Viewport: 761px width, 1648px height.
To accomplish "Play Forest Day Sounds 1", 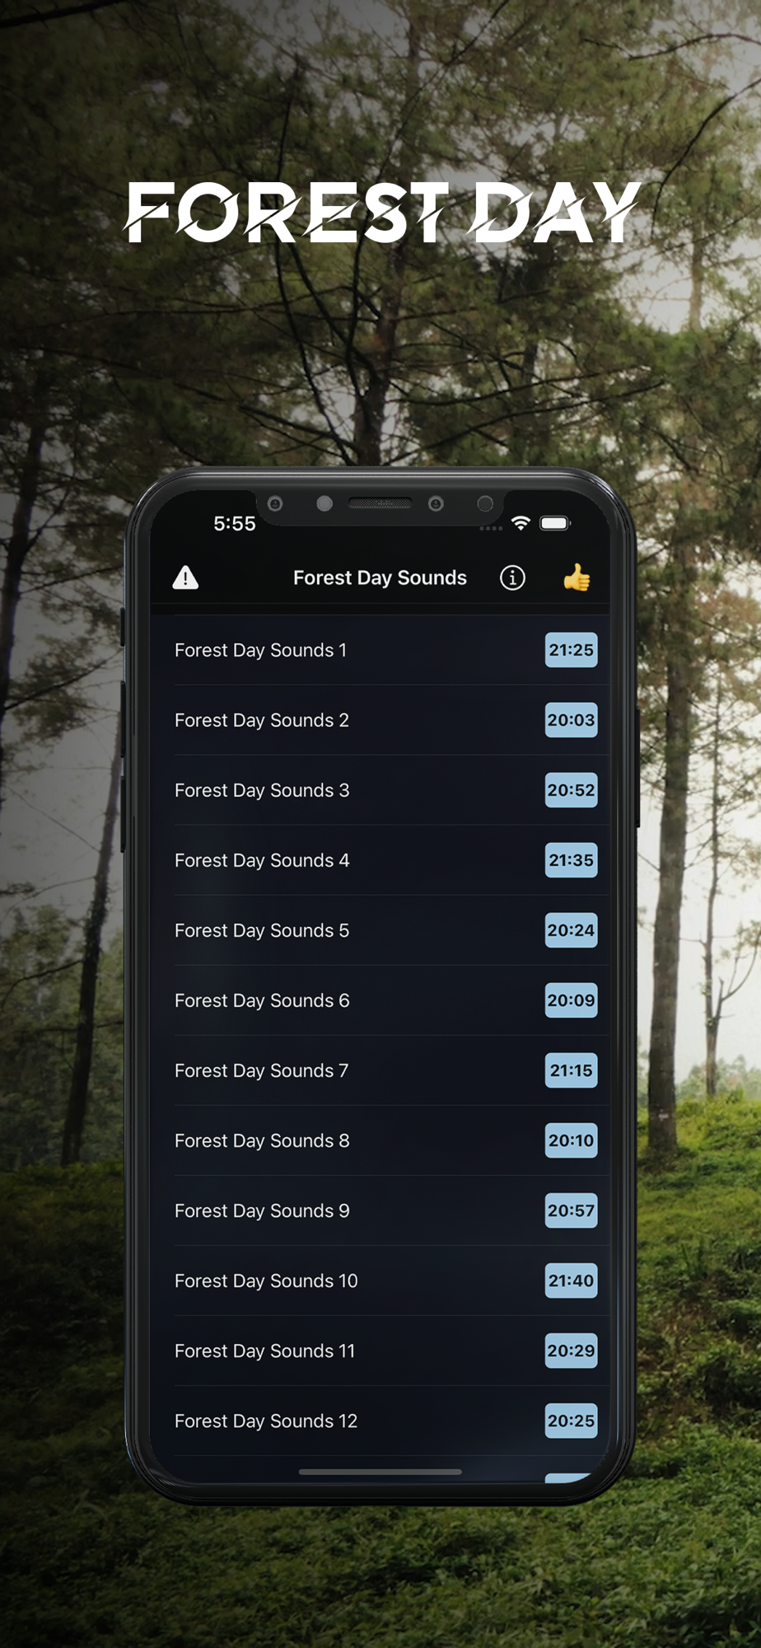I will (x=380, y=650).
